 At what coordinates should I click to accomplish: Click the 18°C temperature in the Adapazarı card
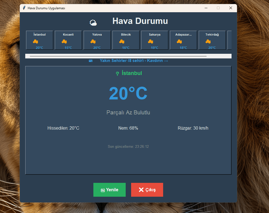coord(183,48)
